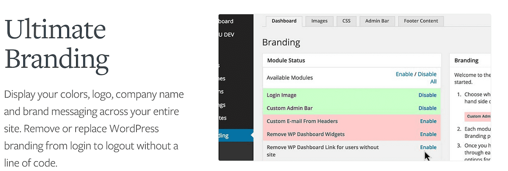This screenshot has width=508, height=171.
Task: Go to the Admin Bar tab
Action: click(377, 21)
